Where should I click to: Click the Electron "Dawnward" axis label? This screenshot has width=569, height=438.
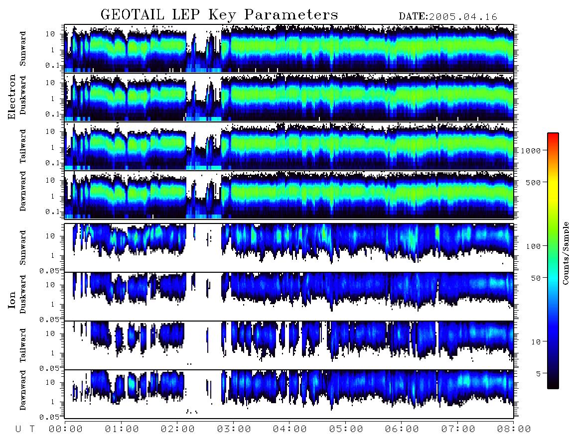click(x=23, y=192)
